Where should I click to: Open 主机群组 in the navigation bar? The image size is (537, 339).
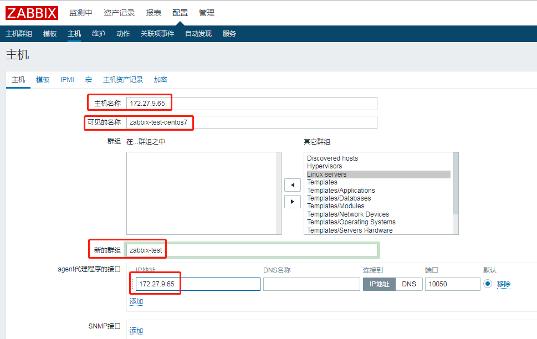click(19, 33)
